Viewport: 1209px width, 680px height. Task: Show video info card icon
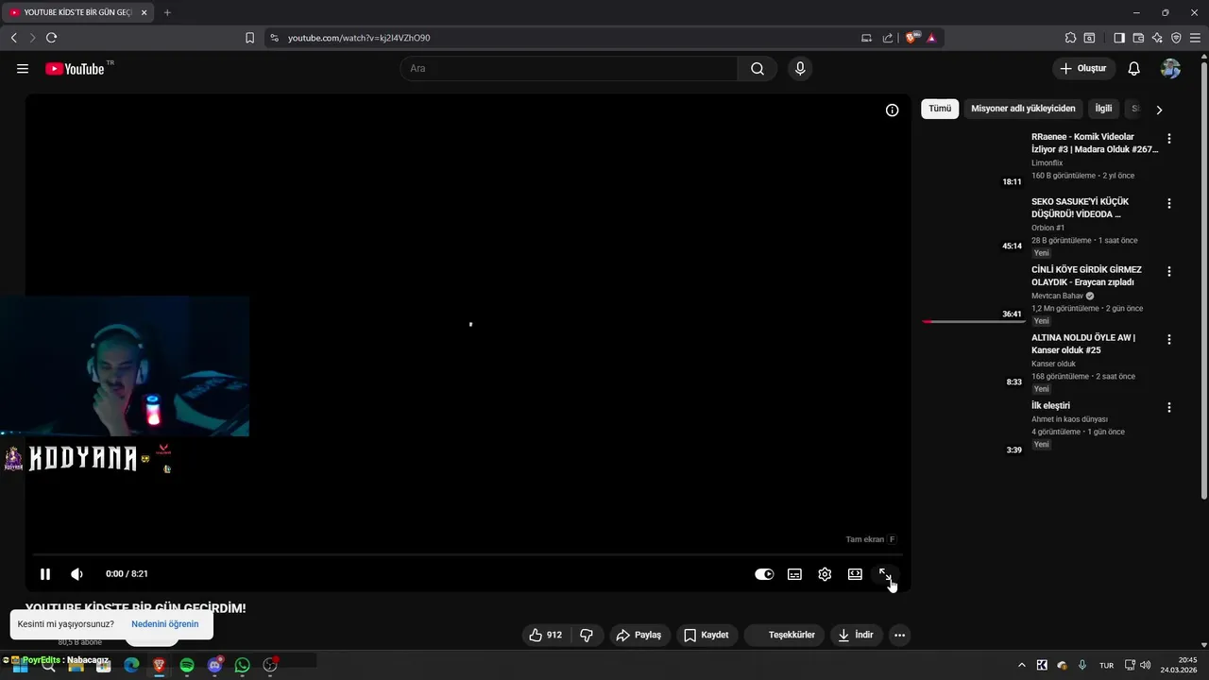892,110
